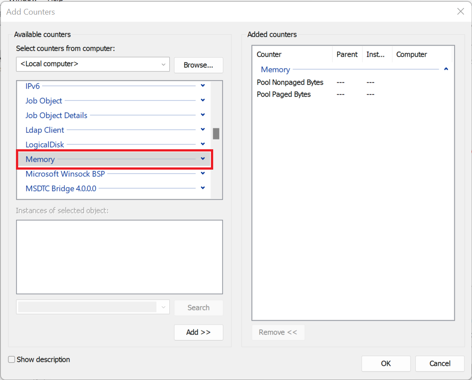Click the counter list scrollbar thumb
The height and width of the screenshot is (380, 472).
pos(216,134)
